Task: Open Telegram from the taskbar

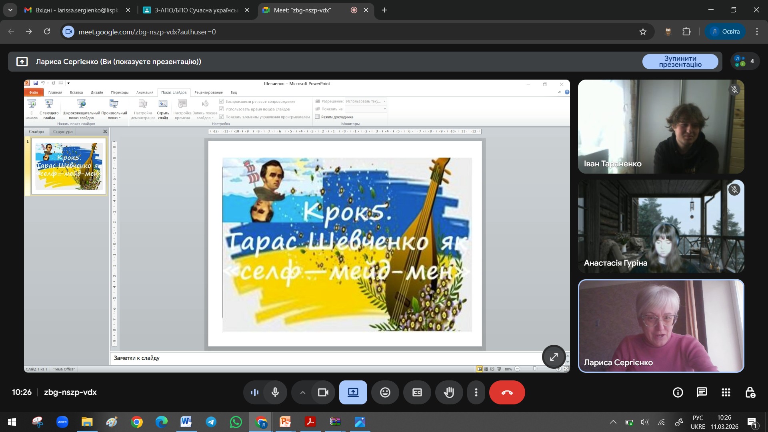Action: [x=211, y=422]
